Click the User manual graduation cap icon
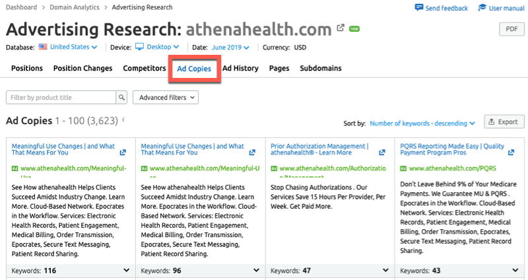This screenshot has height=280, width=528. click(482, 8)
